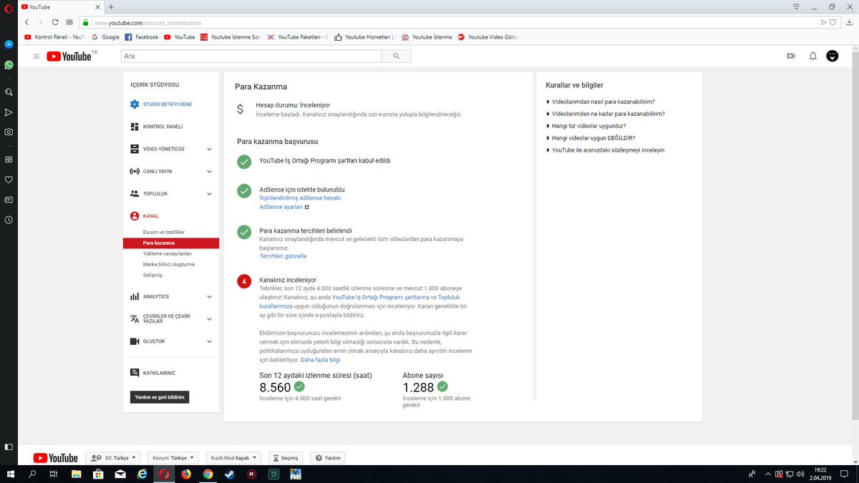Open the account avatar menu
The width and height of the screenshot is (859, 483).
[833, 56]
